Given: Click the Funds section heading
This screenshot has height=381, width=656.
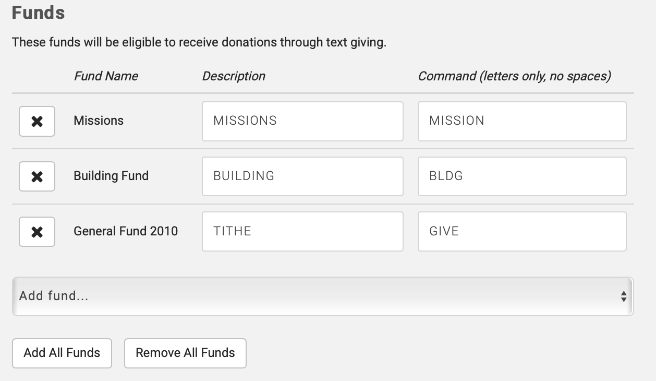Looking at the screenshot, I should coord(38,13).
